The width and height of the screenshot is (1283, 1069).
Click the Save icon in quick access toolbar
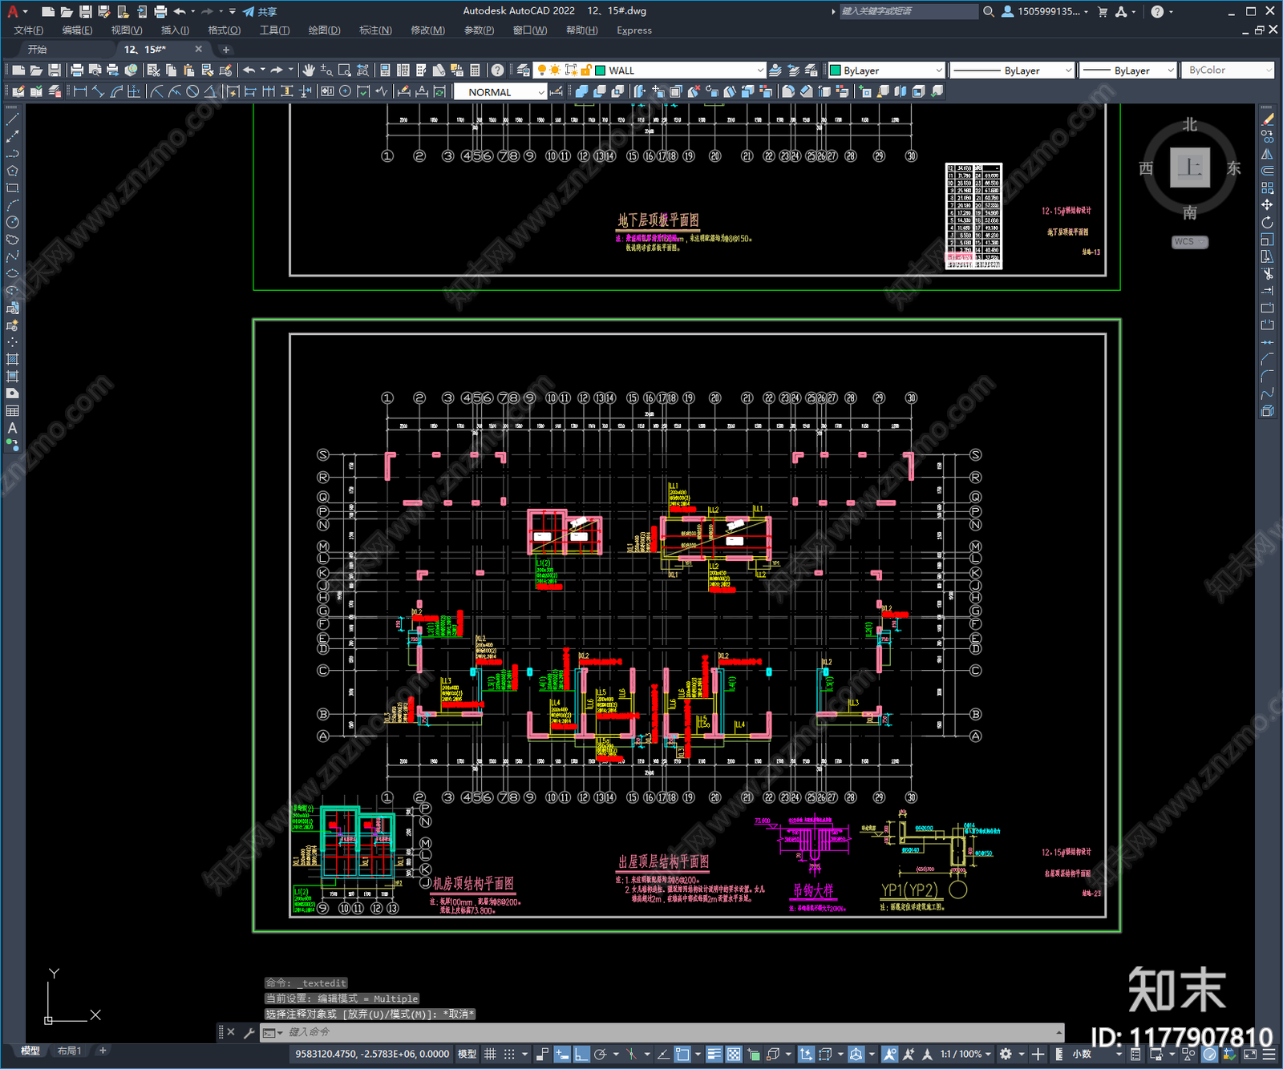[85, 11]
